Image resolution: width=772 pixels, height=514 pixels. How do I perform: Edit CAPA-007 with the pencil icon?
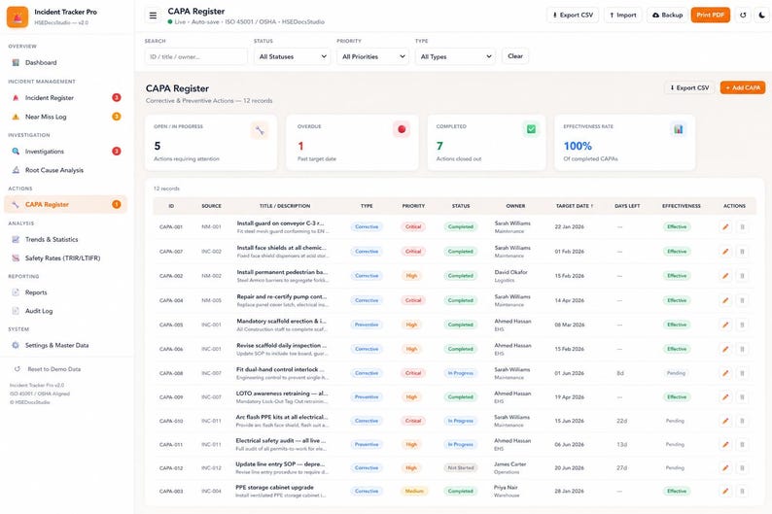point(725,252)
